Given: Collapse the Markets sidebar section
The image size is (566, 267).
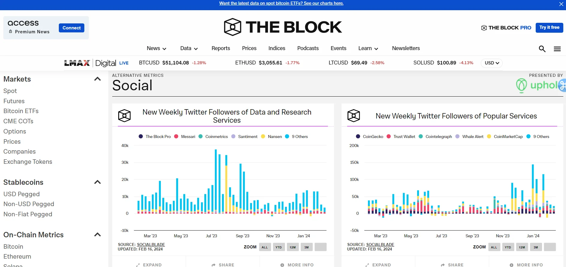Looking at the screenshot, I should [x=98, y=79].
